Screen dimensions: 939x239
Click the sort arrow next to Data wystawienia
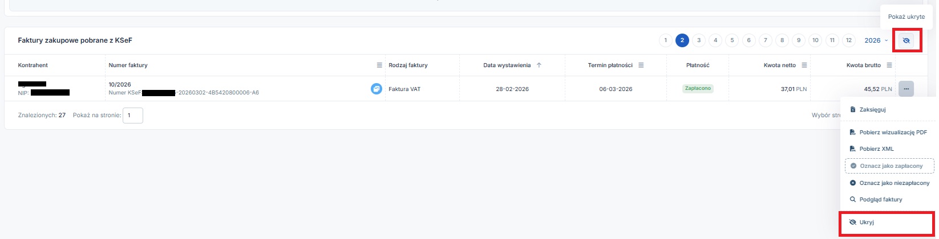click(539, 65)
